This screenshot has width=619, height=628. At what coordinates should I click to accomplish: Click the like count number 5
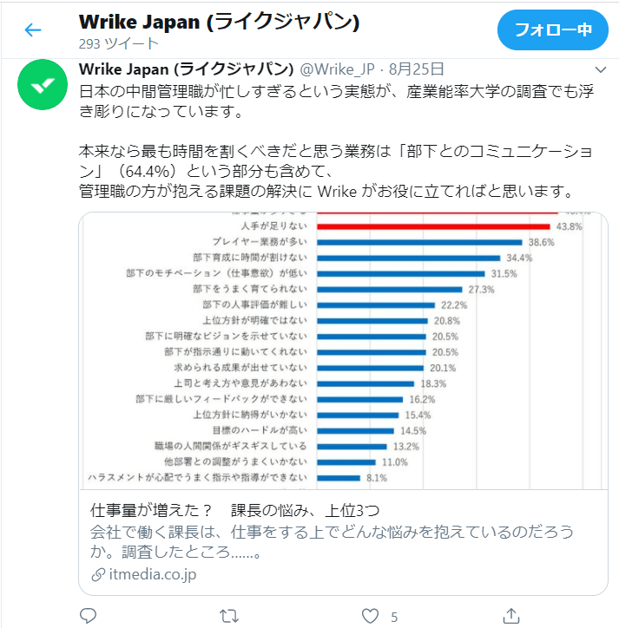[394, 617]
